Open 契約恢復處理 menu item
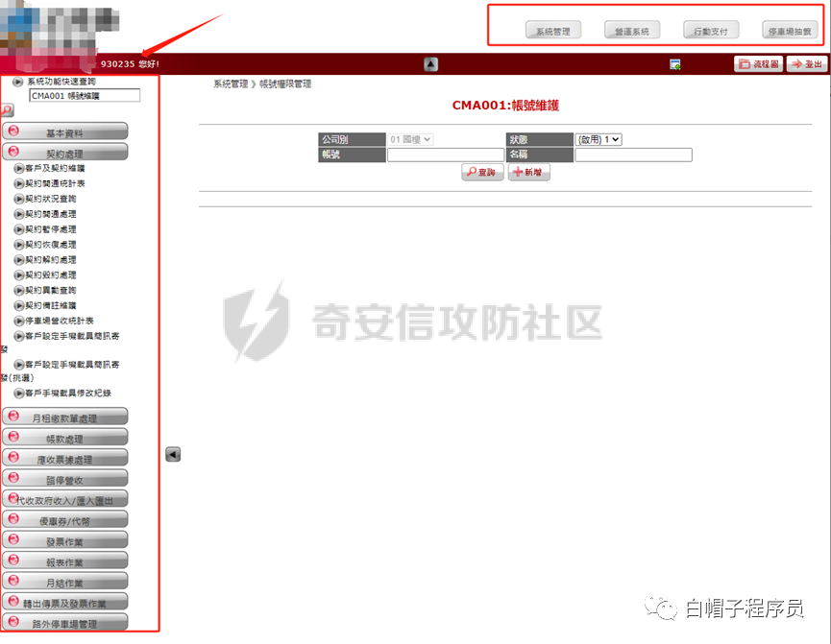 [x=50, y=245]
